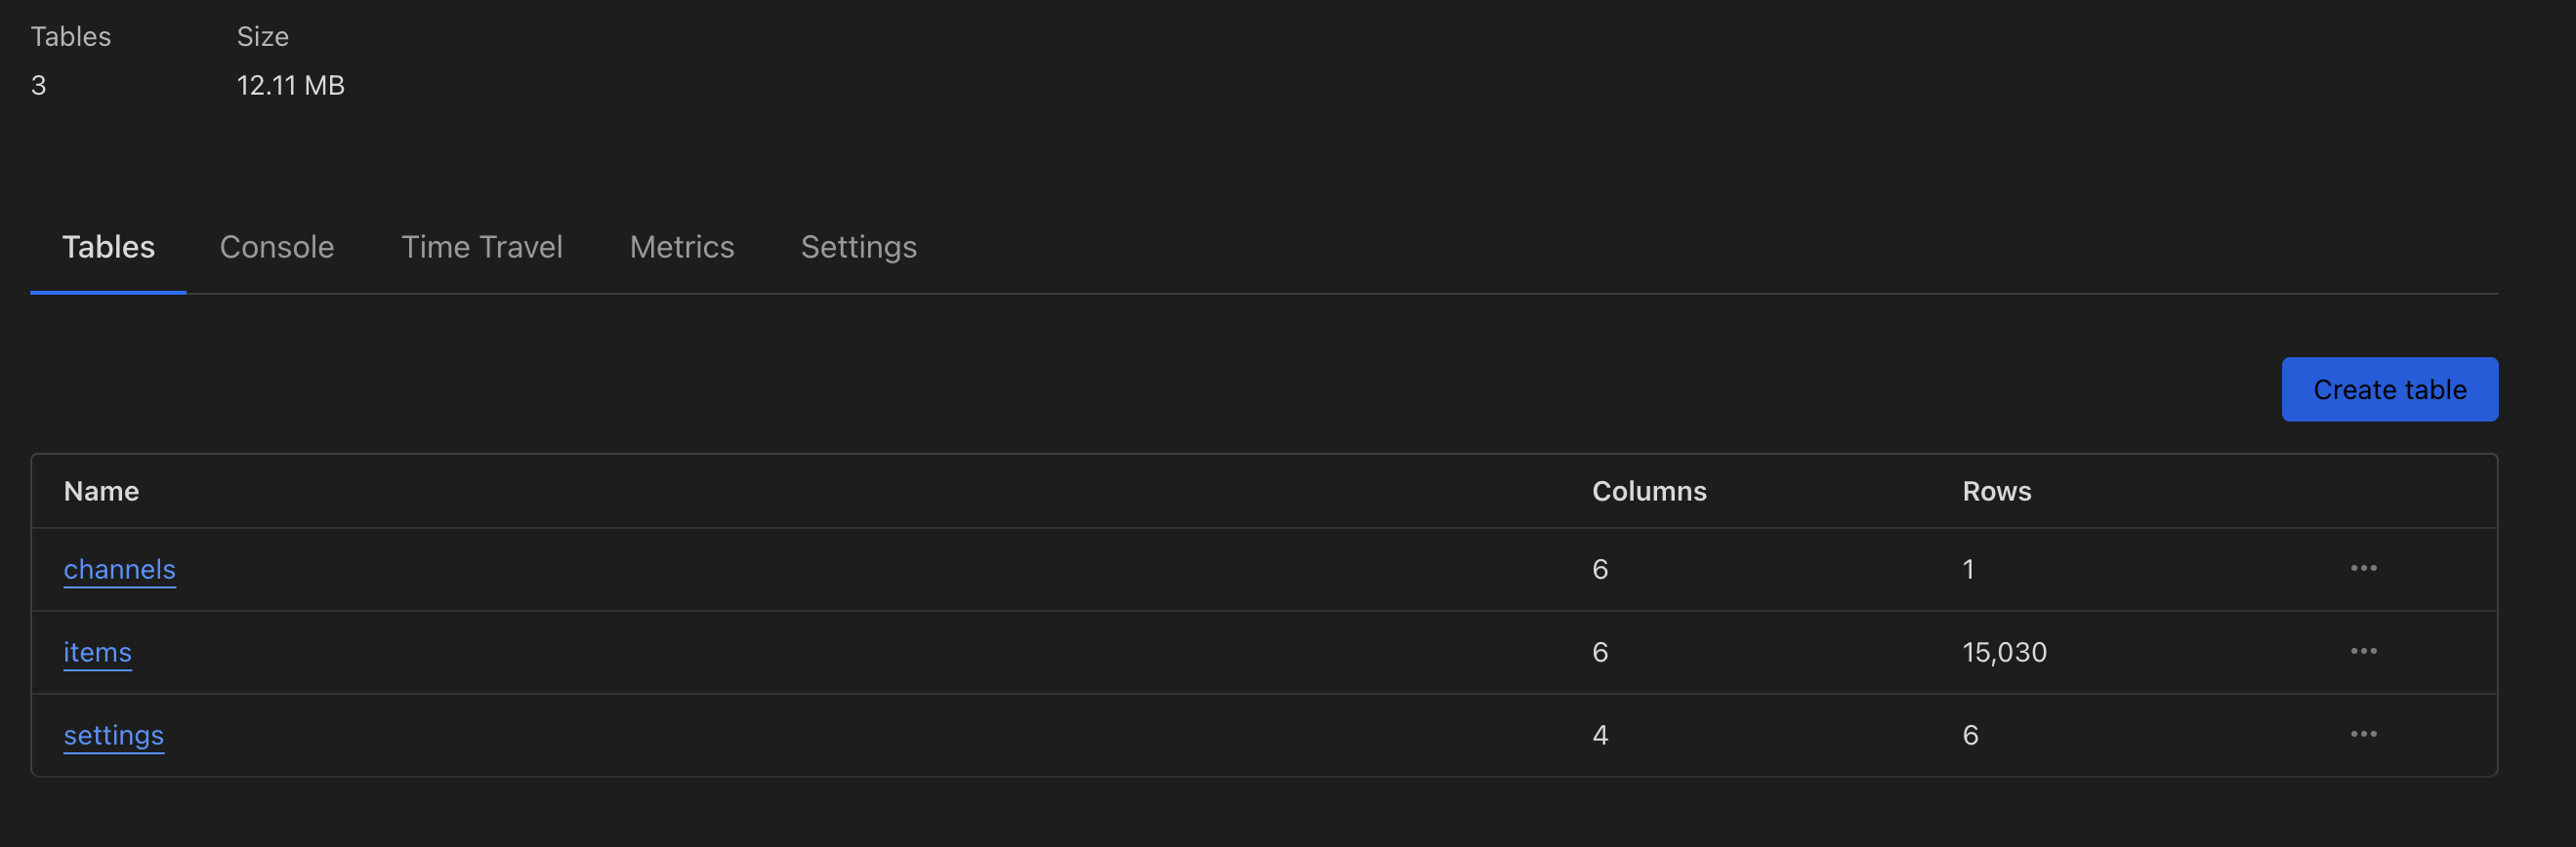Image resolution: width=2576 pixels, height=847 pixels.
Task: Click the column count 4 in settings row
Action: (1600, 735)
